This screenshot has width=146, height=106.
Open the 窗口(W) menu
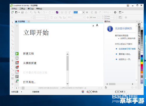coord(31,9)
